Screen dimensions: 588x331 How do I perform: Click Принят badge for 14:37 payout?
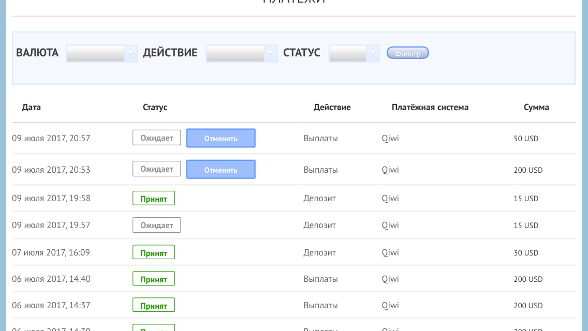click(154, 306)
